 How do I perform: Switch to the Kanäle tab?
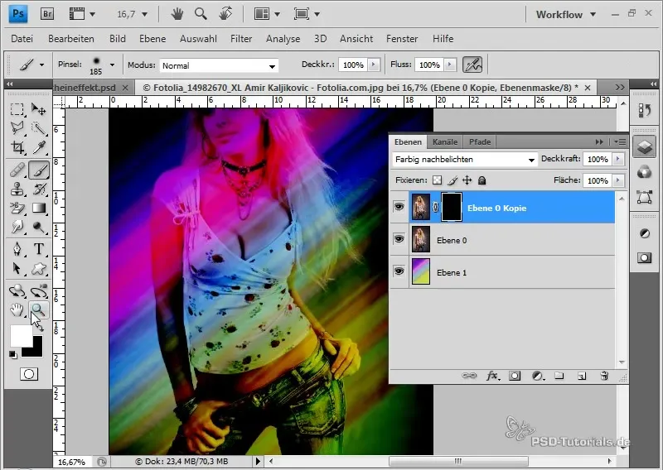(445, 142)
